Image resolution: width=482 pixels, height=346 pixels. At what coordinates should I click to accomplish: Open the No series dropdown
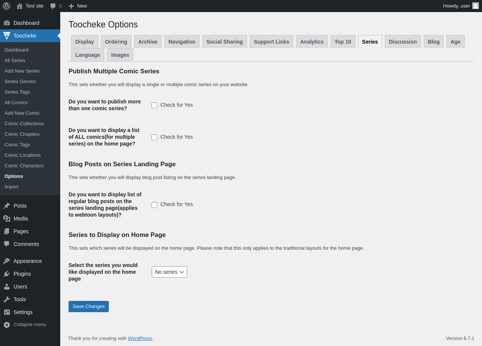click(169, 272)
